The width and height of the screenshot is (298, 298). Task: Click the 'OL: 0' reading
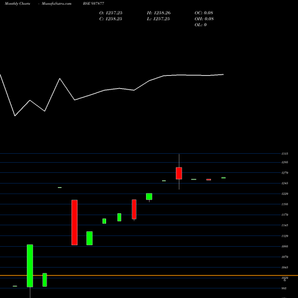click(x=200, y=24)
